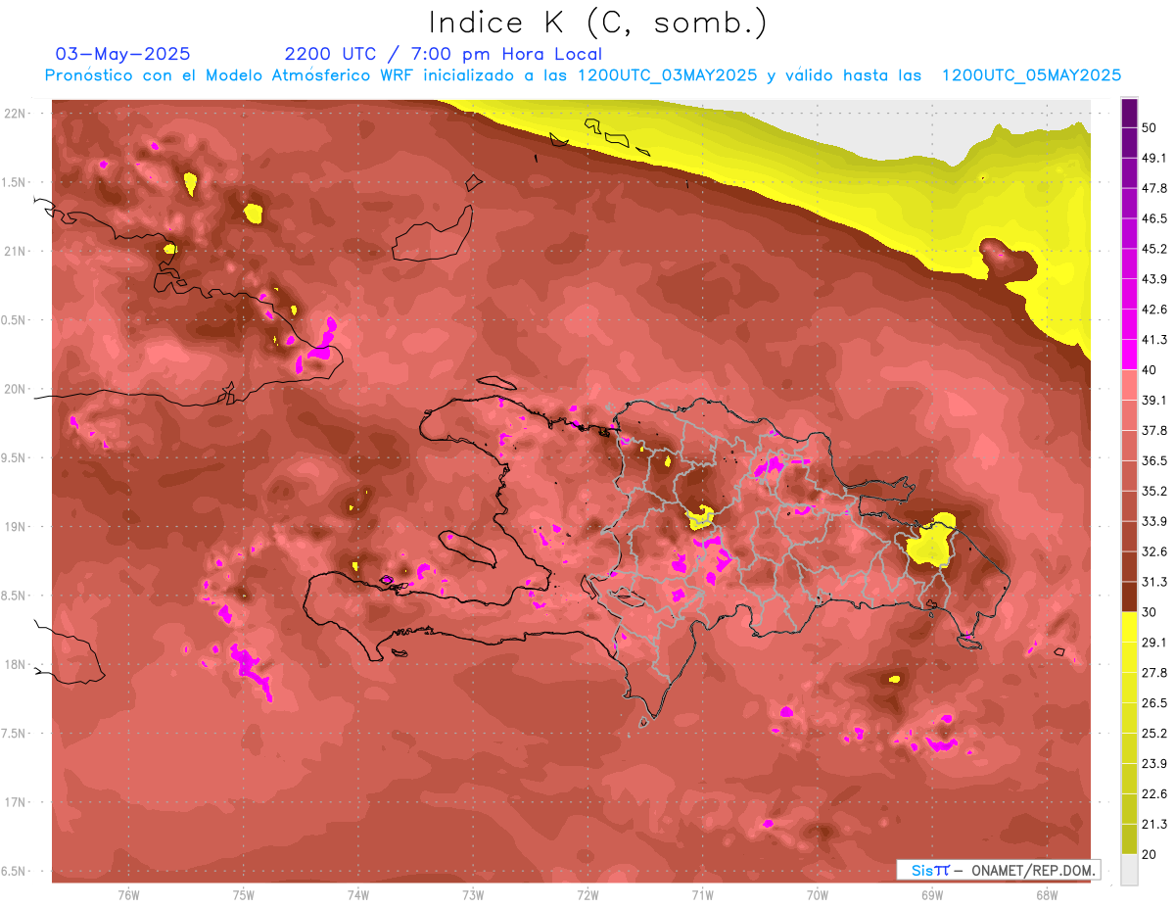Select the legend band between 36.5 and 37.8
Screen dimensions: 1175x908
click(1129, 446)
